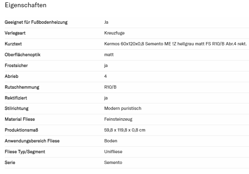Select the Abrieb value '4'
This screenshot has width=249, height=174.
pos(106,76)
